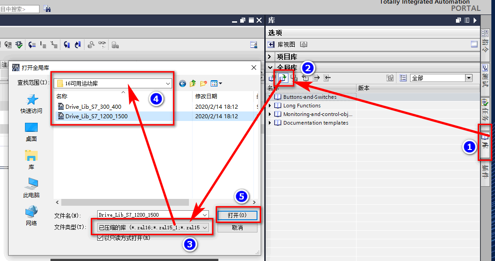Click the green-check compile icon in editor toolbar

19,45
